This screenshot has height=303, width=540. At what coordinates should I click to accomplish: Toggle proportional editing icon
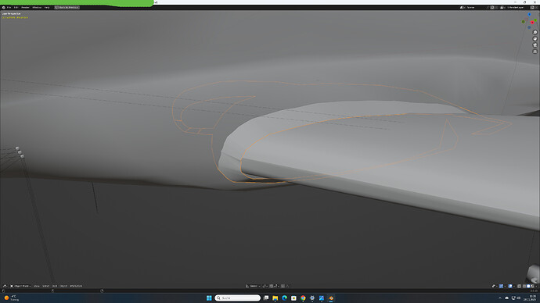[x=283, y=286]
